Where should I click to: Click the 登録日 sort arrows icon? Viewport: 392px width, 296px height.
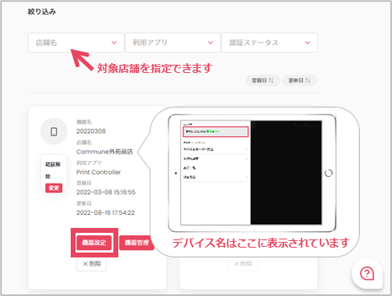click(271, 80)
